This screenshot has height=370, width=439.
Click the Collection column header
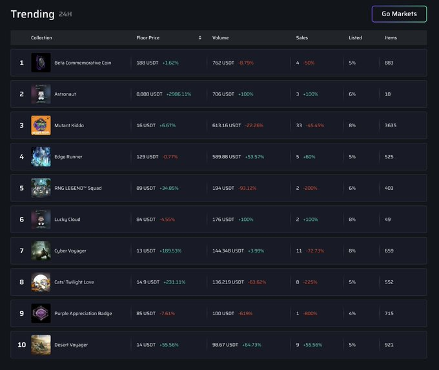[41, 38]
